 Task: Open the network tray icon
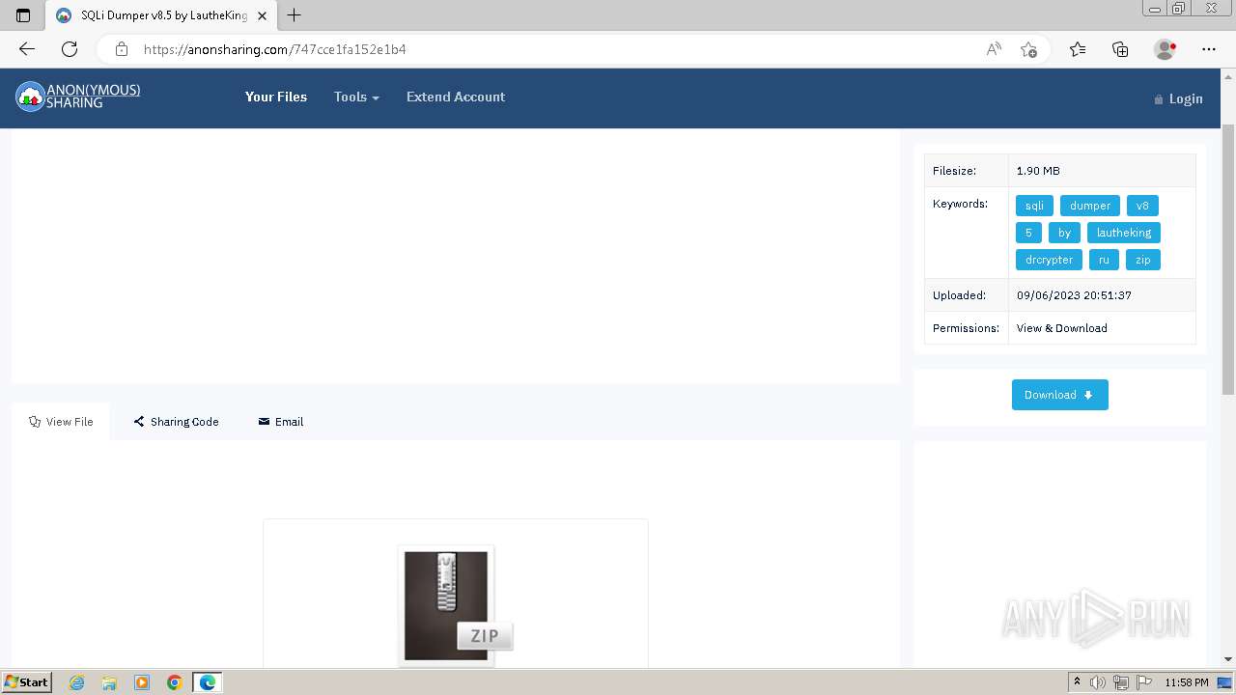[x=1121, y=682]
